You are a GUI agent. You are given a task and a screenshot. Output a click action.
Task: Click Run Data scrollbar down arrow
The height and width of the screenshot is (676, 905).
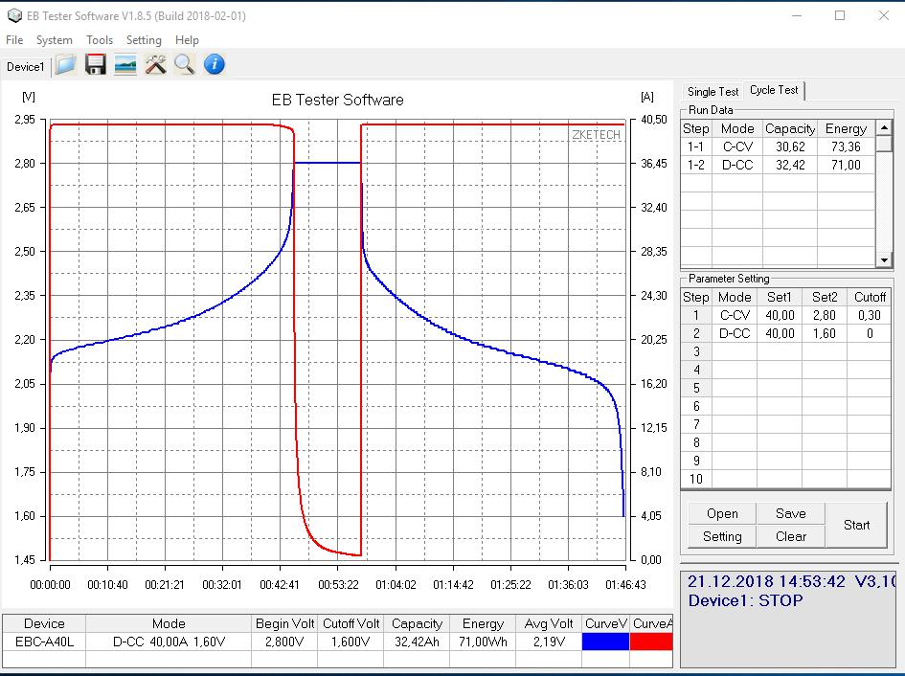[884, 260]
